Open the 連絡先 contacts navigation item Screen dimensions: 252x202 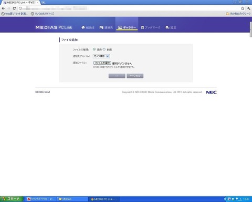click(106, 27)
